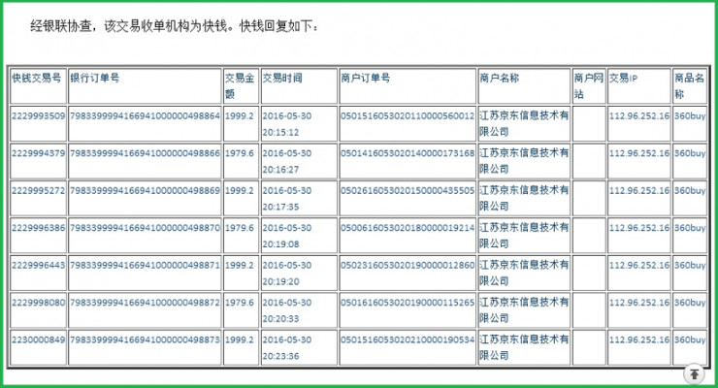Image resolution: width=718 pixels, height=388 pixels.
Task: Click transaction number 2229996443
Action: (39, 266)
